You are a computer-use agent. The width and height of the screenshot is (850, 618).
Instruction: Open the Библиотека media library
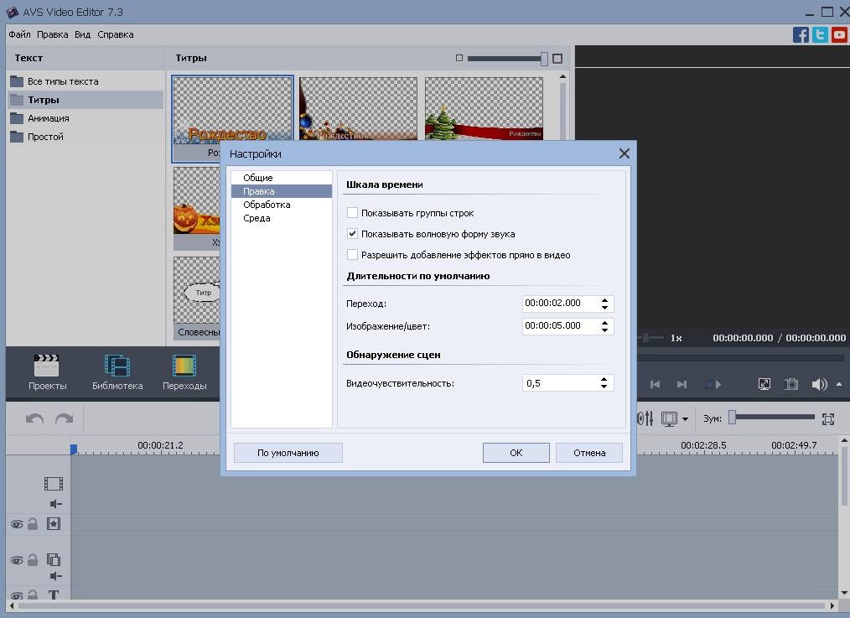(x=117, y=372)
